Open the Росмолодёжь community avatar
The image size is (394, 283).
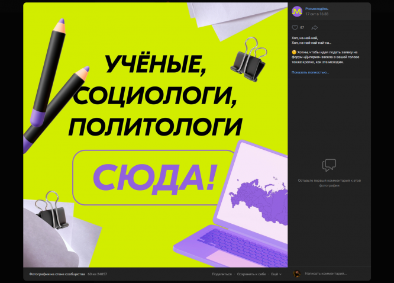[x=297, y=11]
